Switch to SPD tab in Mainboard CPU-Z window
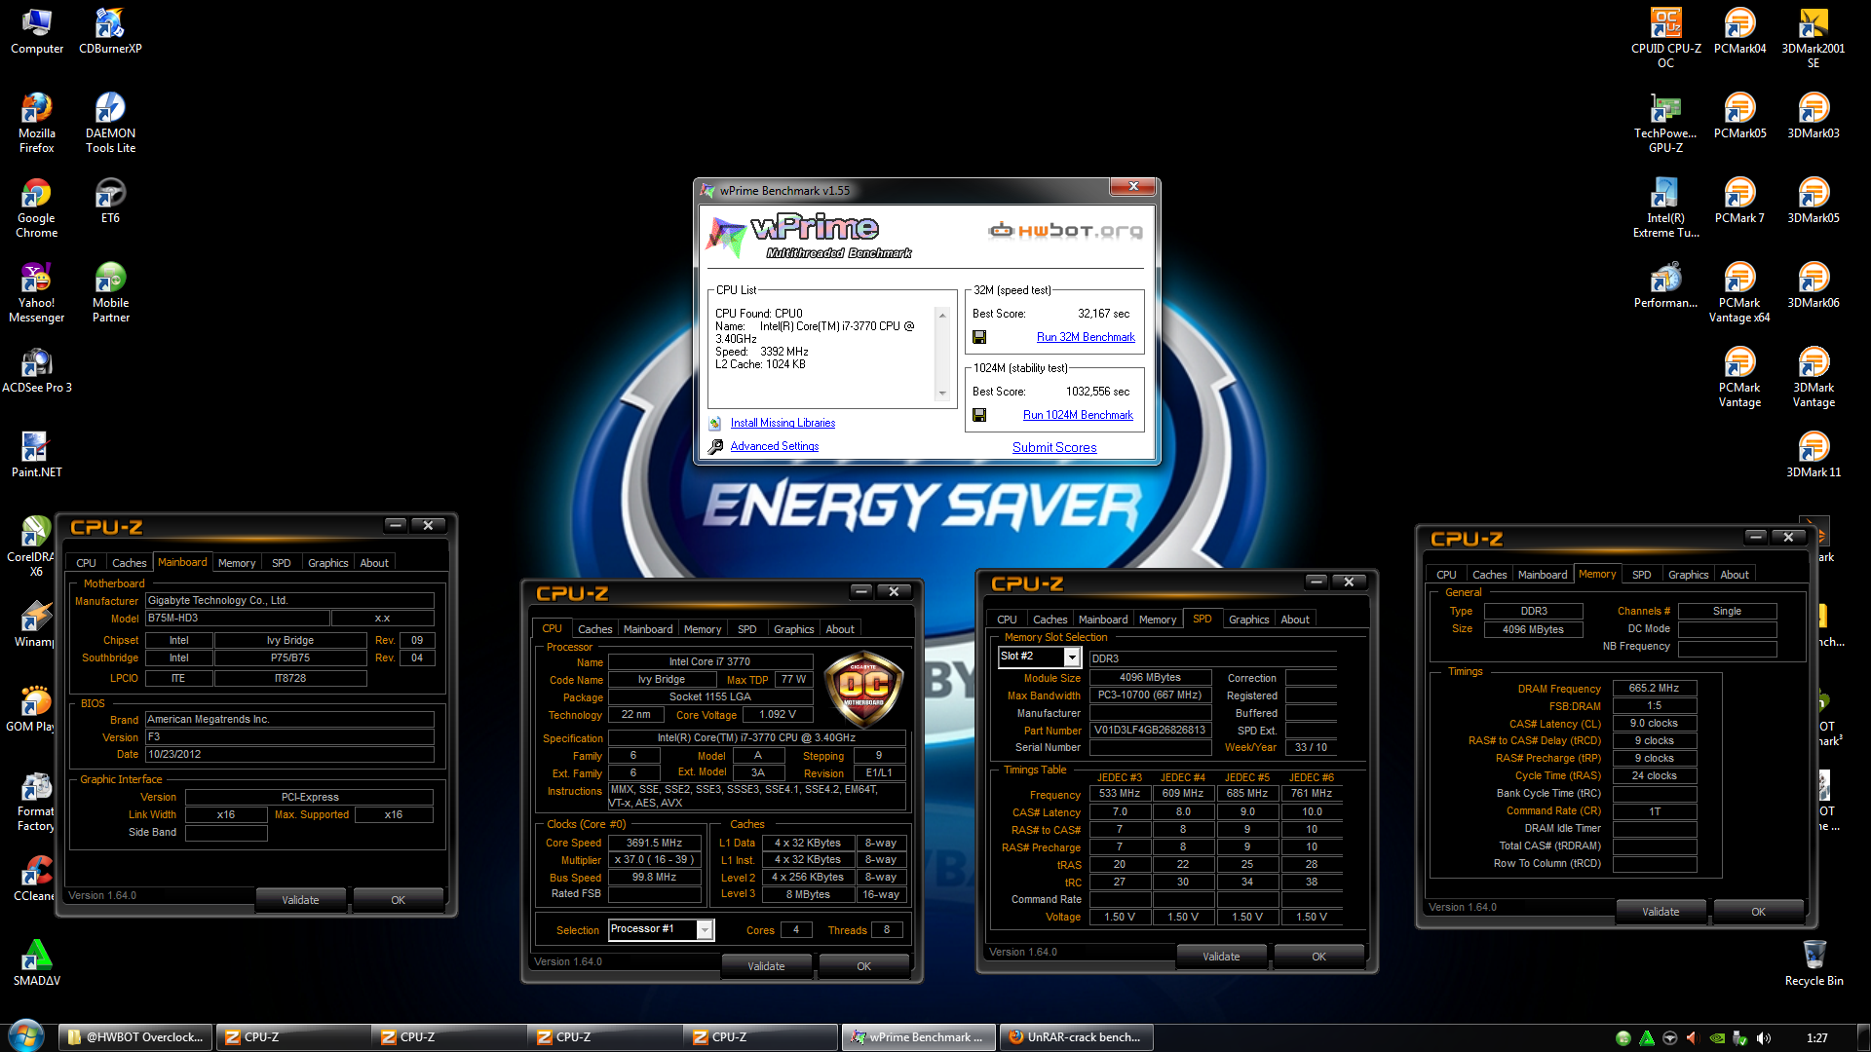1871x1052 pixels. [x=282, y=563]
